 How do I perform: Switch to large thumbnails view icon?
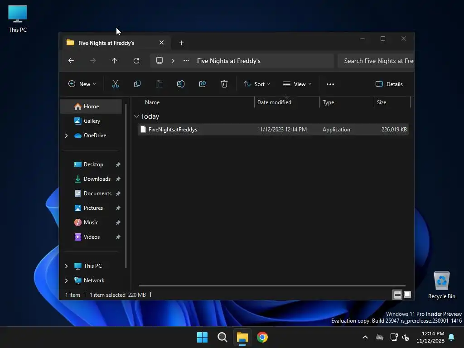click(x=407, y=295)
